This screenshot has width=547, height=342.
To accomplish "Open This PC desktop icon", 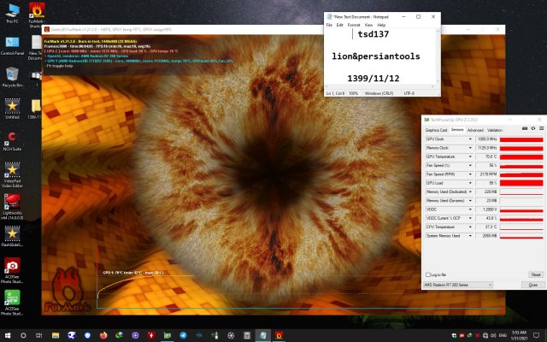I will (12, 11).
